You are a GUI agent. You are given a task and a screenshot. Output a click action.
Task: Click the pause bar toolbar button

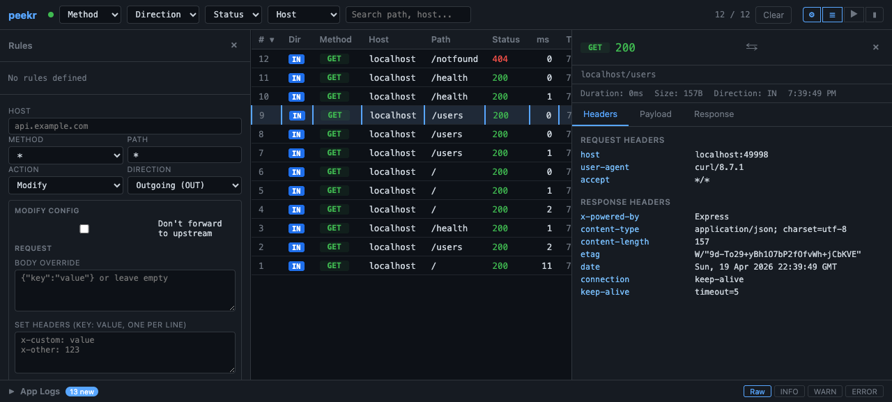[x=875, y=15]
